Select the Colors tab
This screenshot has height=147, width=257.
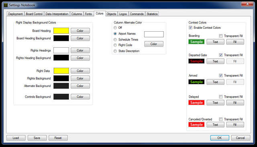[x=100, y=14]
